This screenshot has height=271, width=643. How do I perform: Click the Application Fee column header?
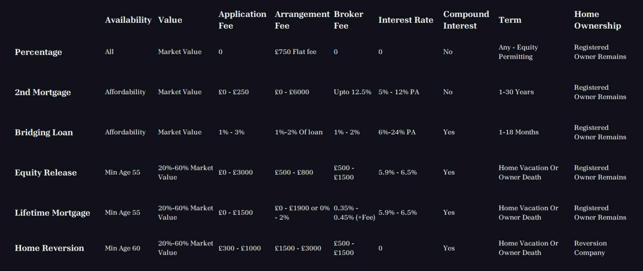242,20
